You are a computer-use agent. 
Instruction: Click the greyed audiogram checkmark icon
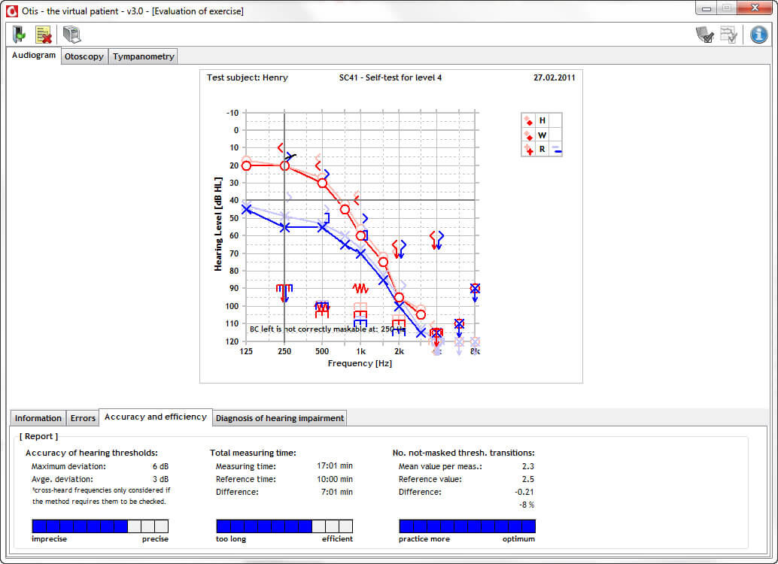pyautogui.click(x=728, y=35)
